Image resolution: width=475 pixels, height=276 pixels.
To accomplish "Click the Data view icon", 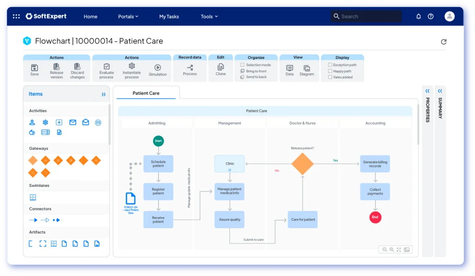I will click(x=290, y=69).
